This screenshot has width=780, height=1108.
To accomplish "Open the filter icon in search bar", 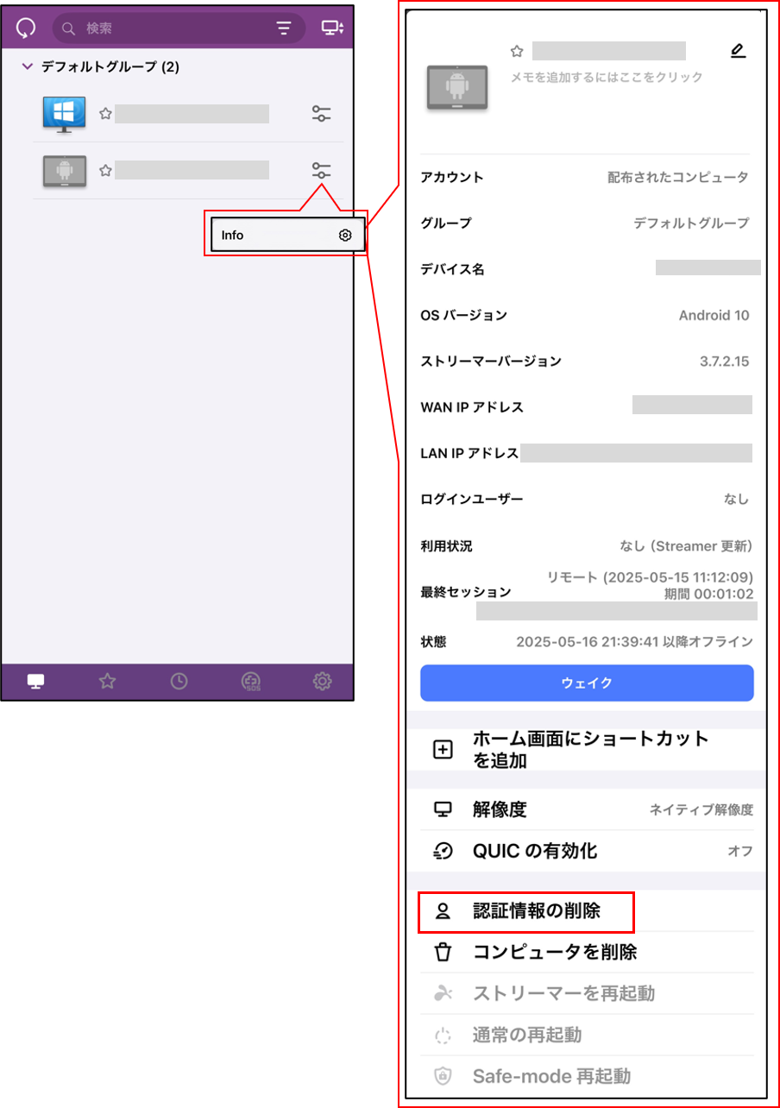I will tap(284, 28).
